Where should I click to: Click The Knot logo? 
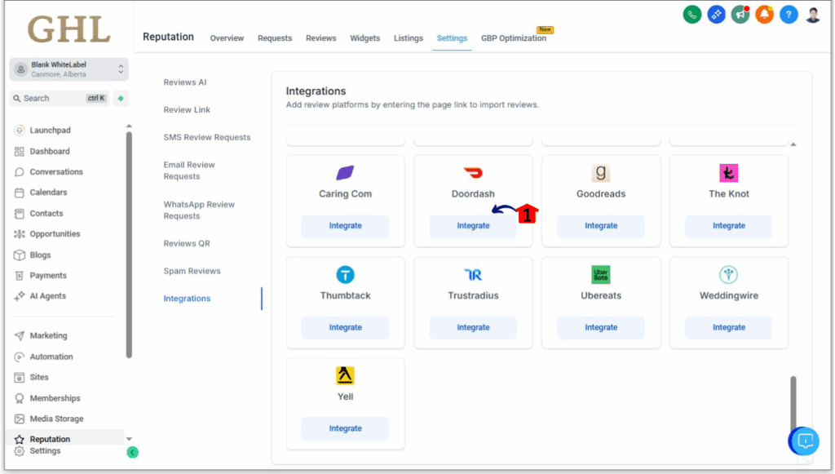[728, 173]
